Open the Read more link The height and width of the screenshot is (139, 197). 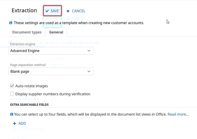click(x=178, y=114)
